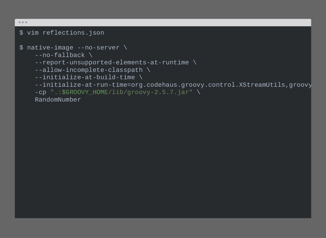326x238 pixels.
Task: Click the 'RandomNumber' class name
Action: click(x=58, y=100)
